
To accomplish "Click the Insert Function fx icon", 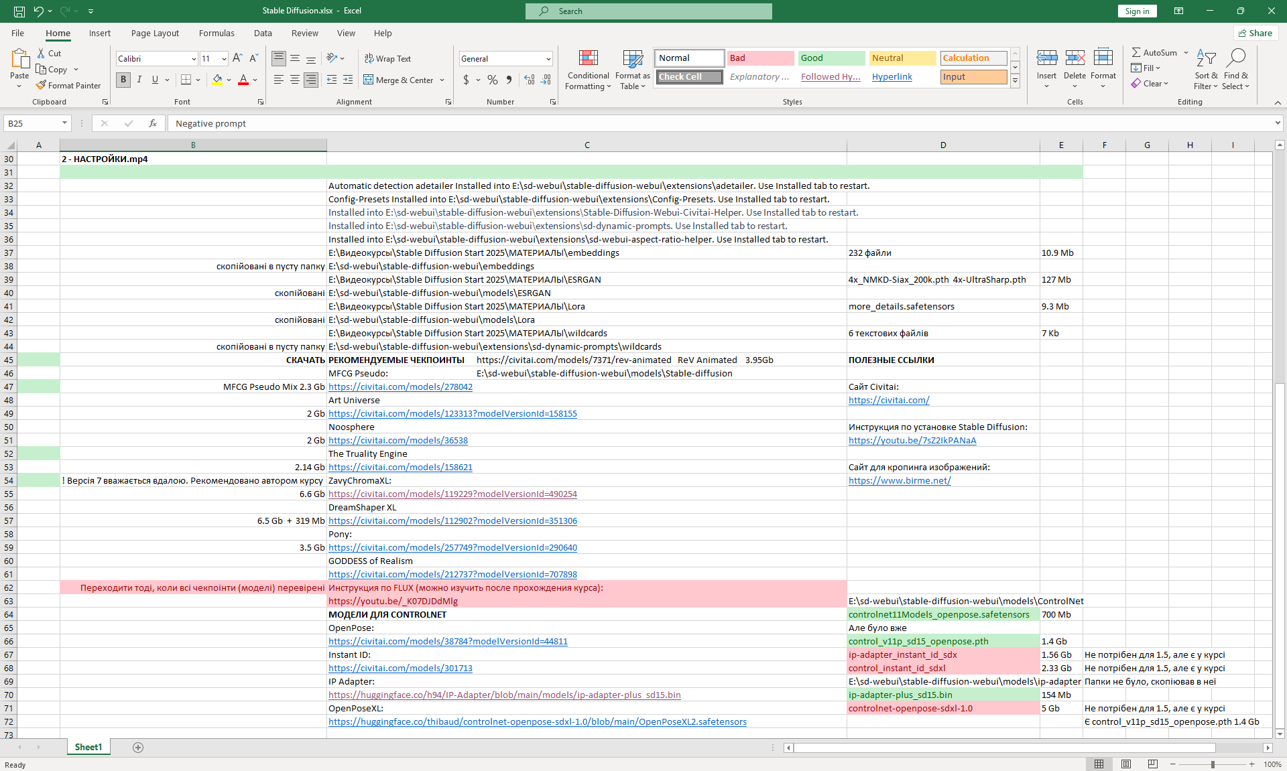I will 153,123.
